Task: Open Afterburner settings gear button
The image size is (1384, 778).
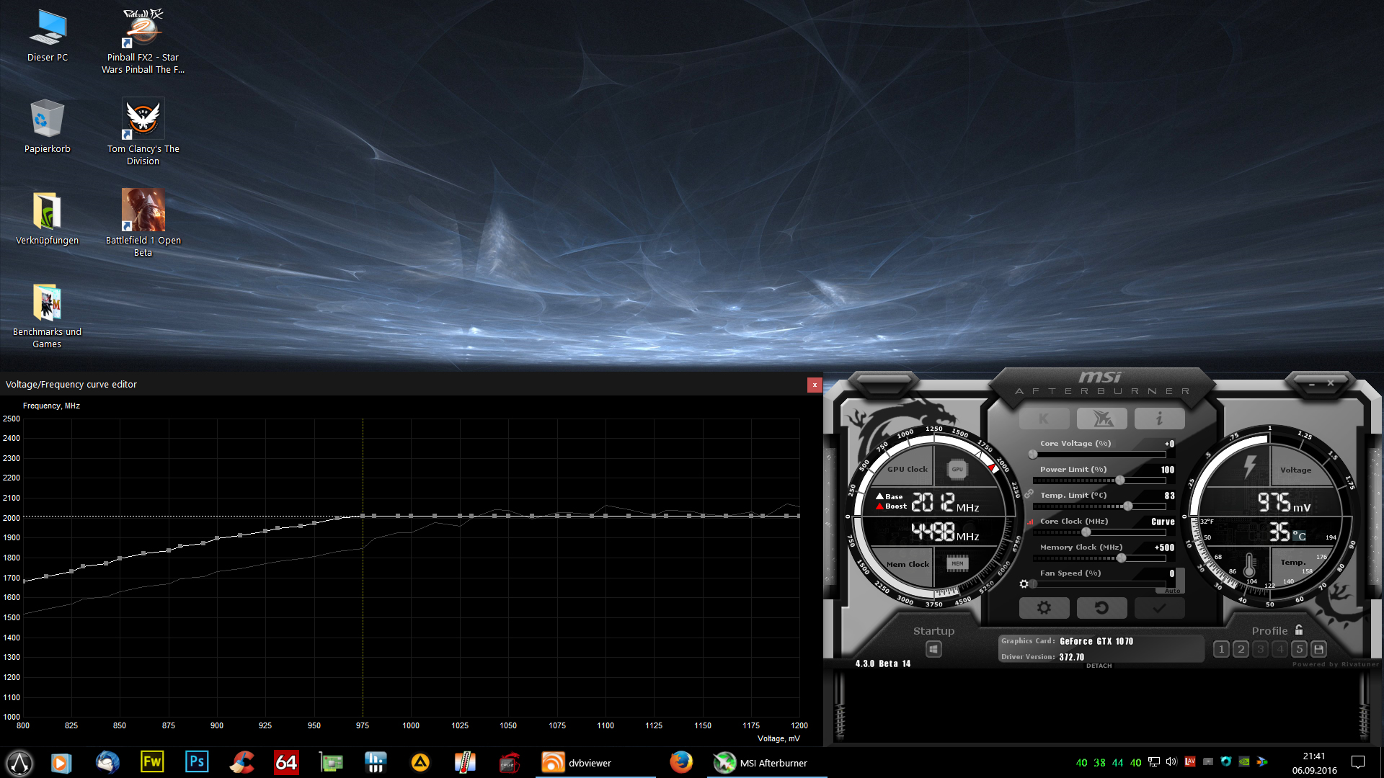Action: click(x=1044, y=608)
